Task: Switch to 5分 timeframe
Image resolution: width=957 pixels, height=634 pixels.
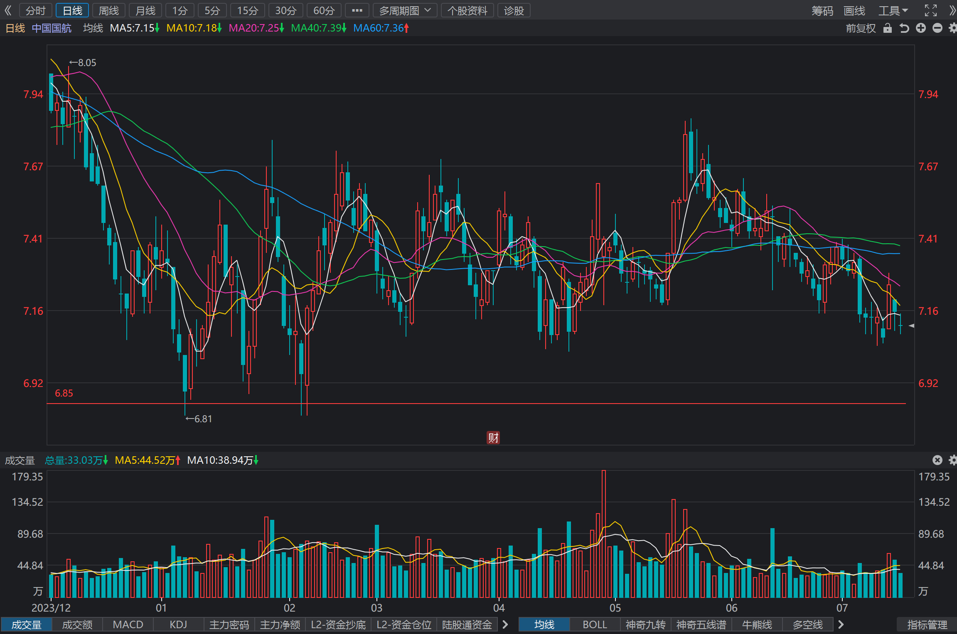Action: 212,10
